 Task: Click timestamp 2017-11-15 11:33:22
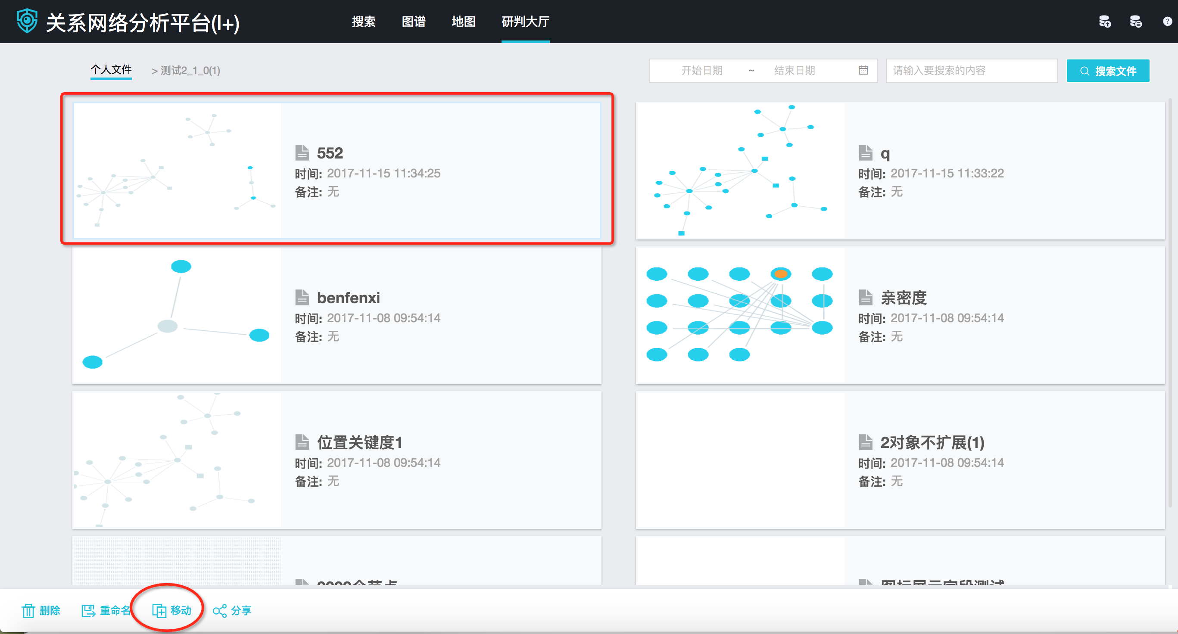point(947,173)
